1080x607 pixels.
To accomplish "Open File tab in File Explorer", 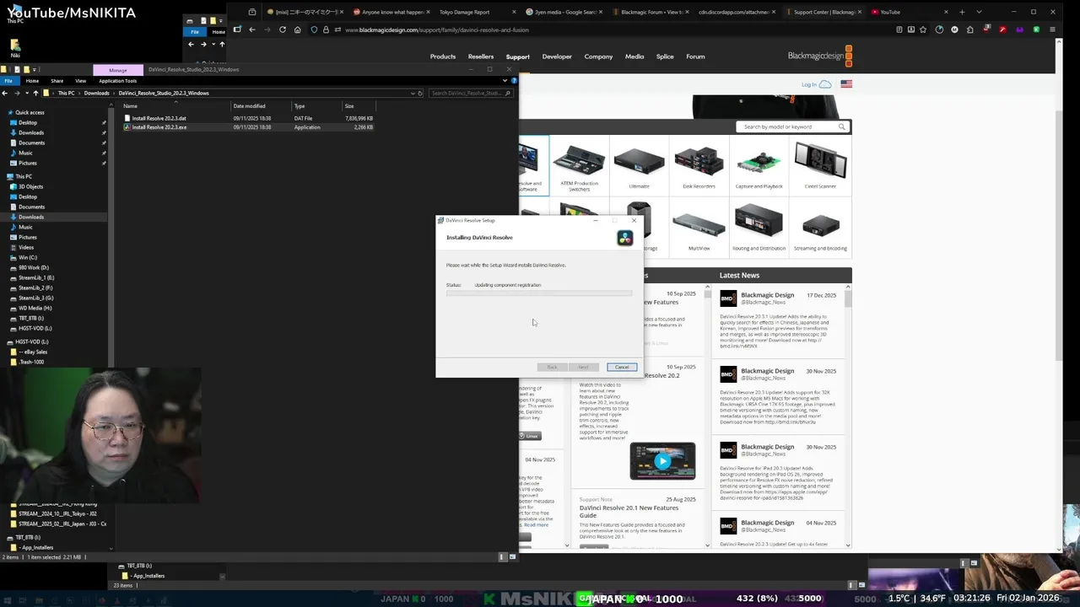I will click(x=8, y=81).
